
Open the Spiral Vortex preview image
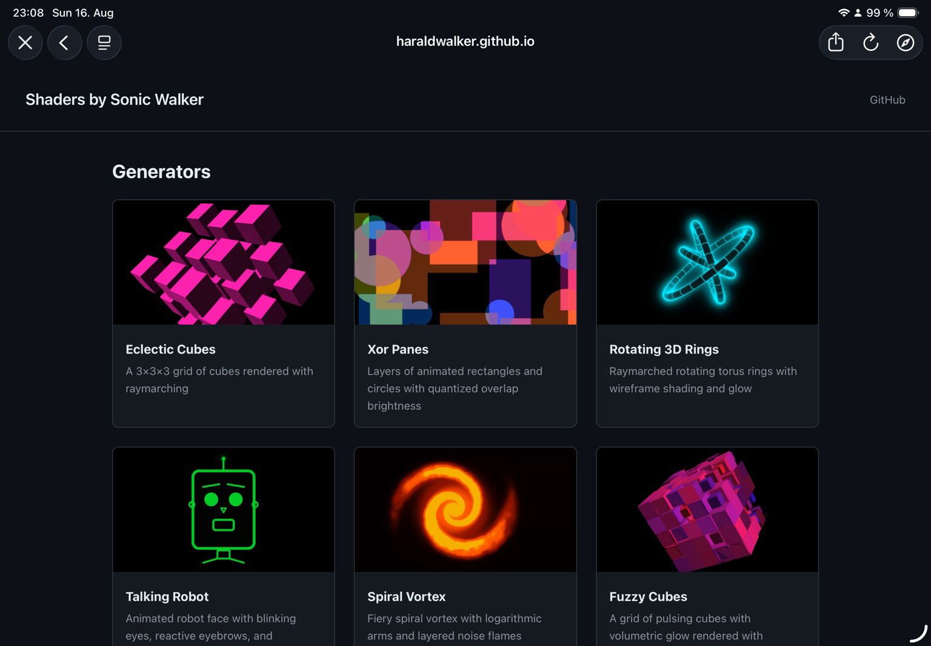coord(465,510)
